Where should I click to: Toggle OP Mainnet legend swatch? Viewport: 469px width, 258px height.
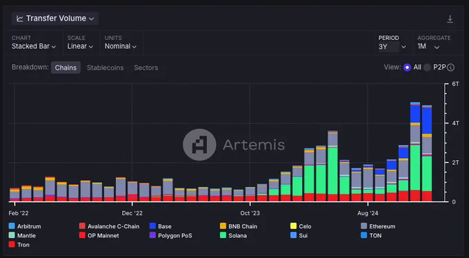point(82,235)
